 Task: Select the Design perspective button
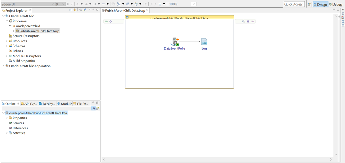320,4
